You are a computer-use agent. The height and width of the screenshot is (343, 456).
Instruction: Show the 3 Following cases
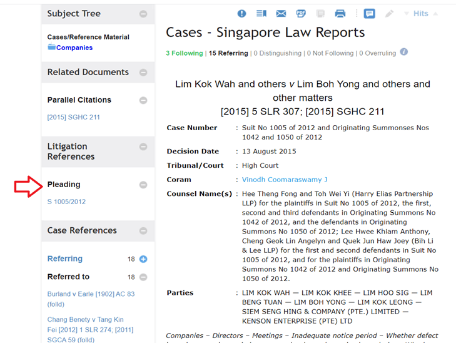184,53
